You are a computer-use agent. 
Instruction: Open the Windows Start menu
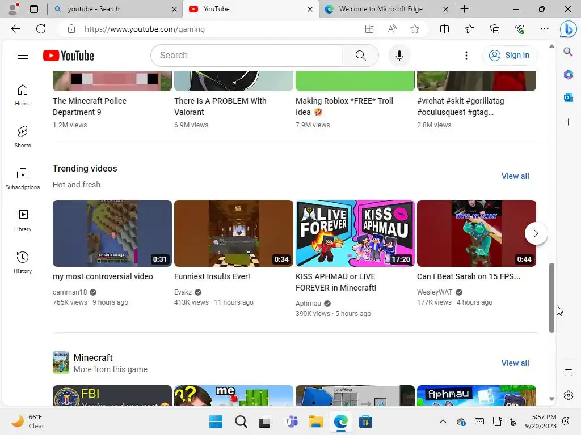(216, 421)
